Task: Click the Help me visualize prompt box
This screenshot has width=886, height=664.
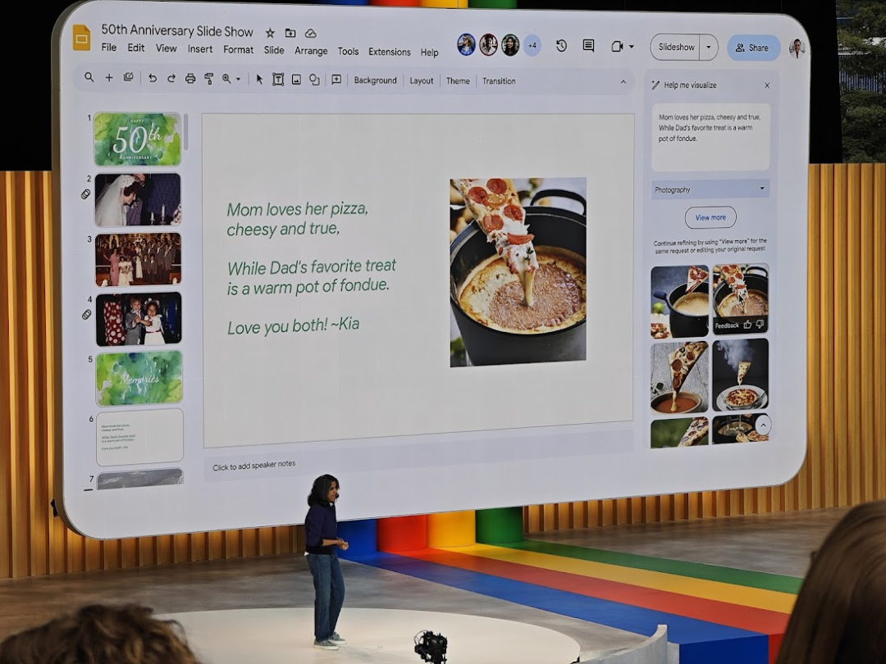Action: pos(710,137)
